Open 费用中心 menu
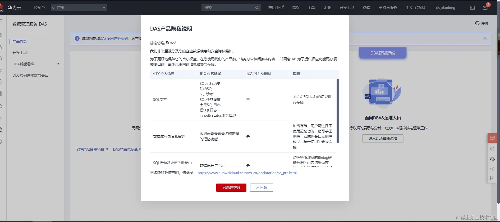This screenshot has width=500, height=222. click(x=276, y=8)
